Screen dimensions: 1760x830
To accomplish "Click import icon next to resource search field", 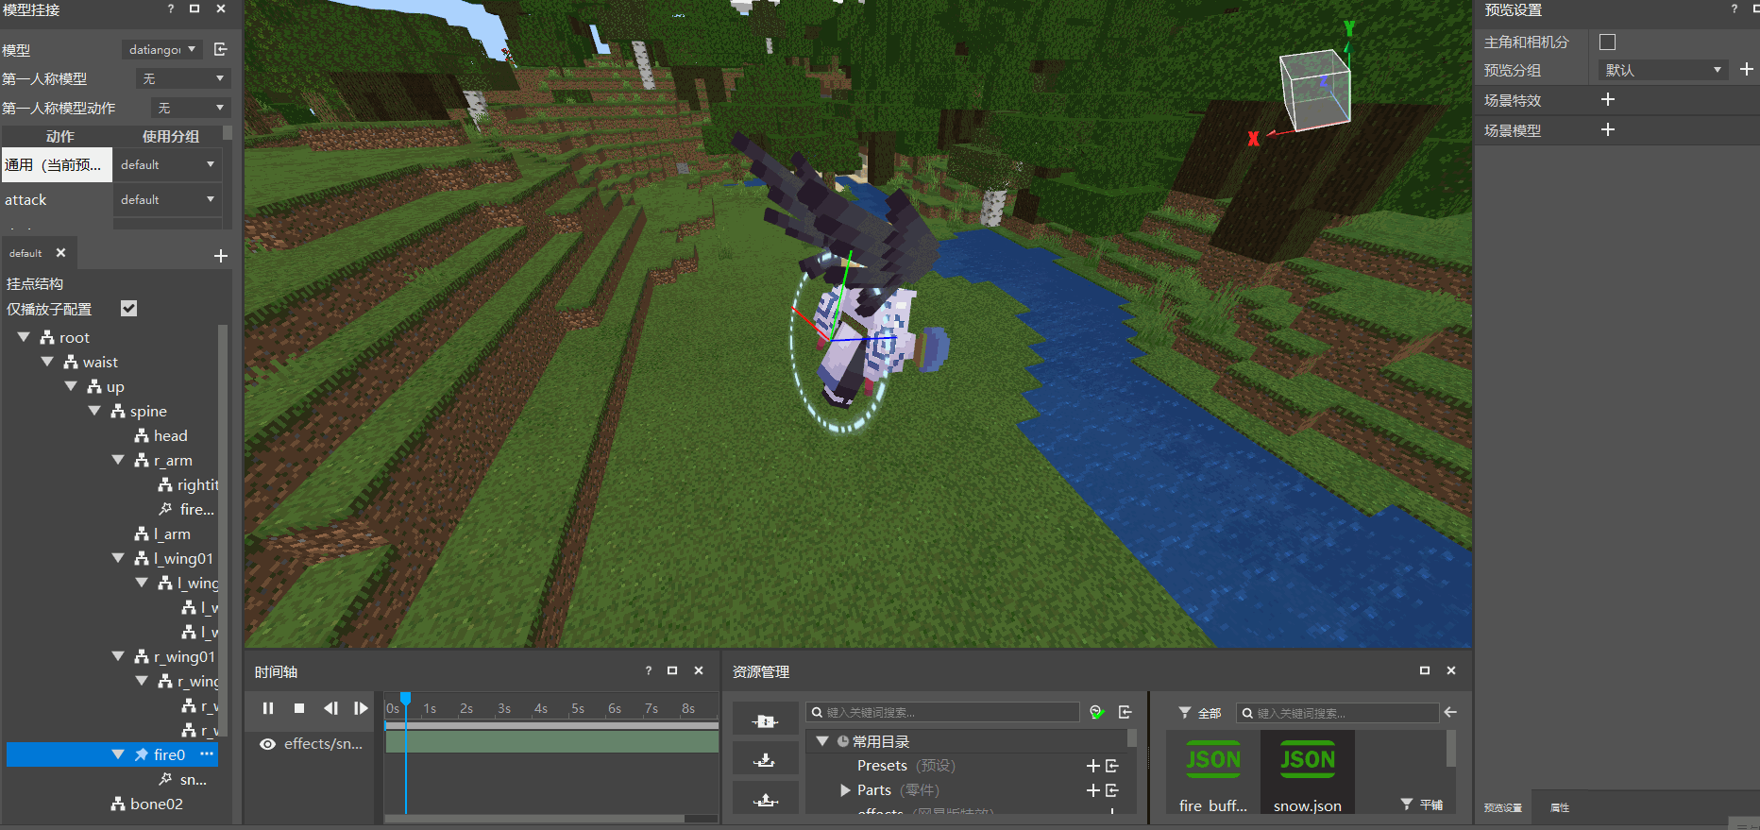I will pyautogui.click(x=1125, y=712).
